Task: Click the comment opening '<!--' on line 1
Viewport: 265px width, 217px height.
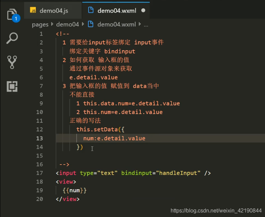Action: point(63,34)
